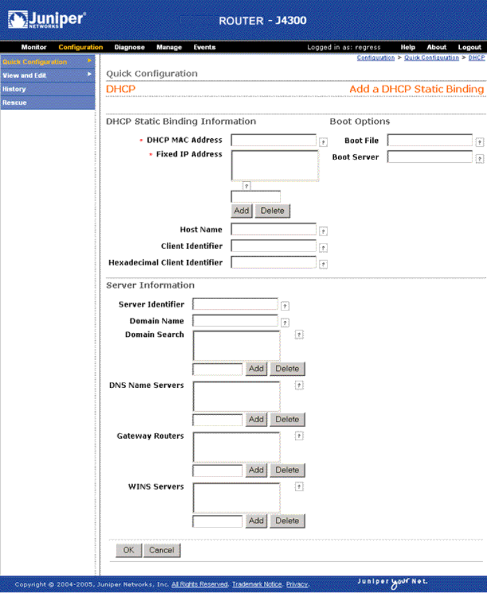
Task: Open All Rights Reserved footer link
Action: coord(200,584)
